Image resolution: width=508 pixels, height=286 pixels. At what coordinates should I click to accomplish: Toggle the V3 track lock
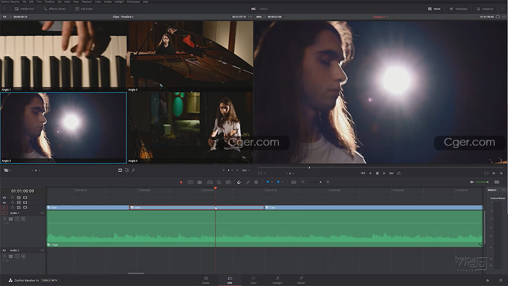[x=13, y=197]
